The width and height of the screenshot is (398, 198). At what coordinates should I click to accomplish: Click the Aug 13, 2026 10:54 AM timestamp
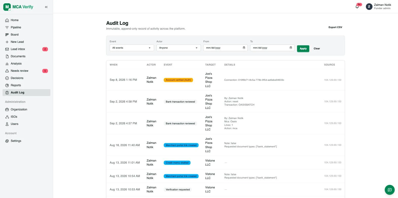[x=125, y=176]
